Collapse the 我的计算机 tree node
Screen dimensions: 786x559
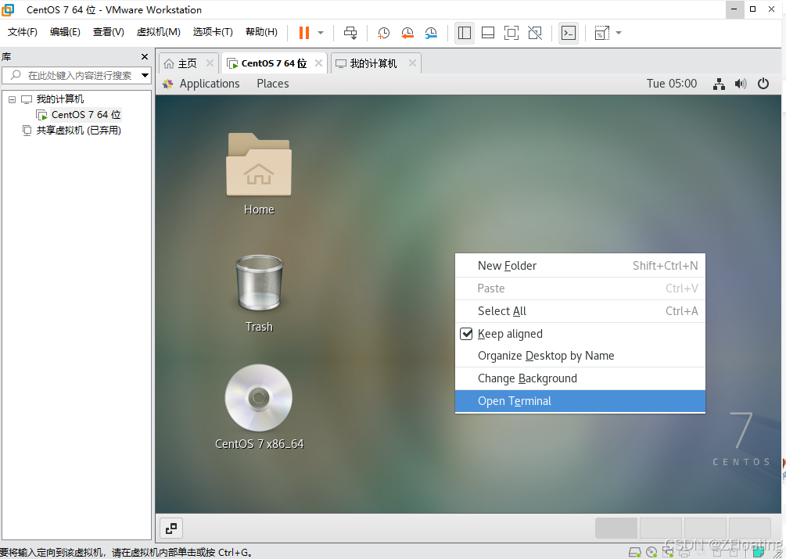click(12, 99)
